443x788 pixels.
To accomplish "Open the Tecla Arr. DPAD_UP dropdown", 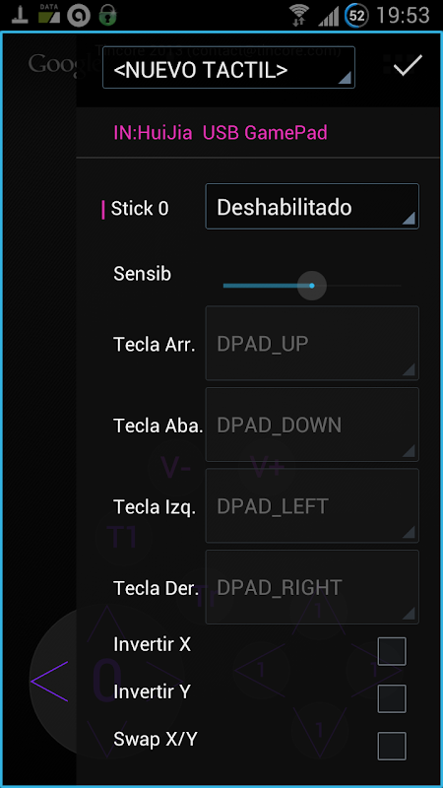I will (x=312, y=343).
